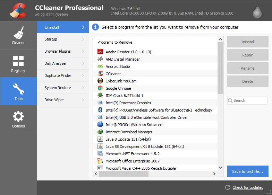Click the chevron next to Disk Analyzer
This screenshot has width=272, height=195.
coord(83,64)
